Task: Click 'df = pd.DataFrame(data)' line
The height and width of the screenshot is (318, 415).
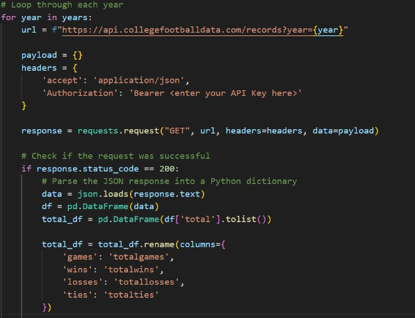Action: (x=100, y=206)
